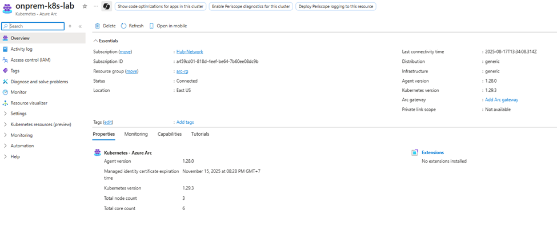This screenshot has width=557, height=238.
Task: Click the Overview sidebar icon
Action: 5,38
